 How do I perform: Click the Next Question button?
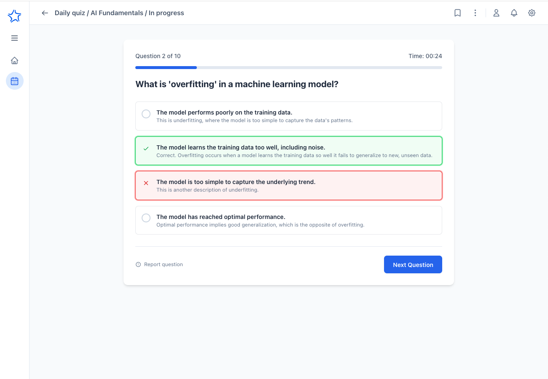pyautogui.click(x=413, y=264)
